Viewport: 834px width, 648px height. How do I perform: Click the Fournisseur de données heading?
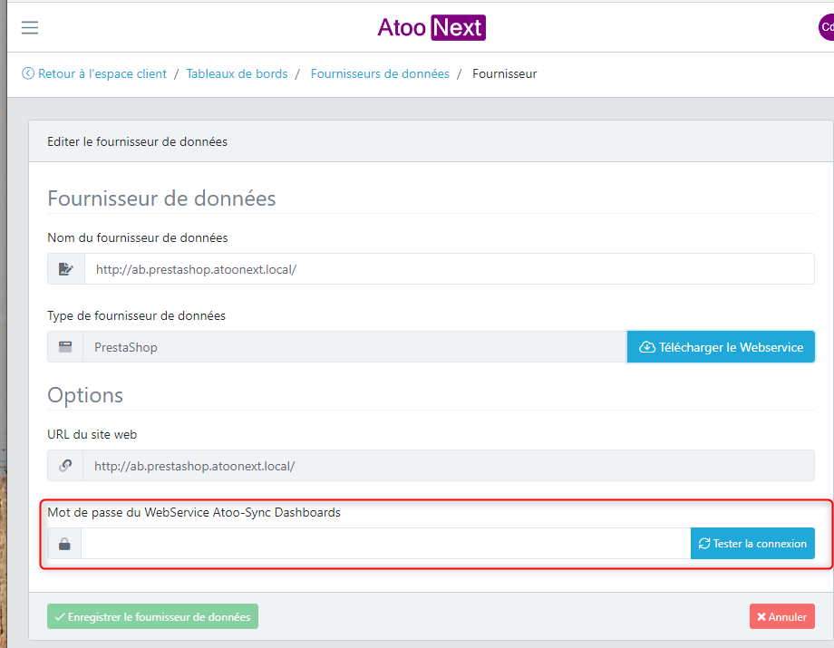point(161,198)
